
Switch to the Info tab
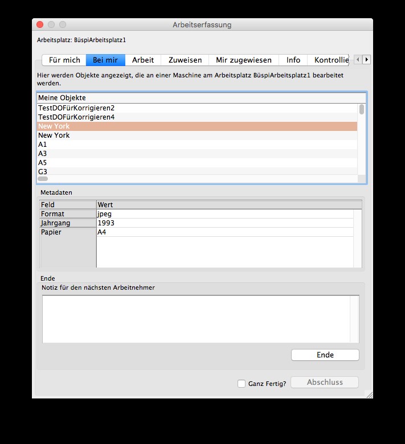293,60
